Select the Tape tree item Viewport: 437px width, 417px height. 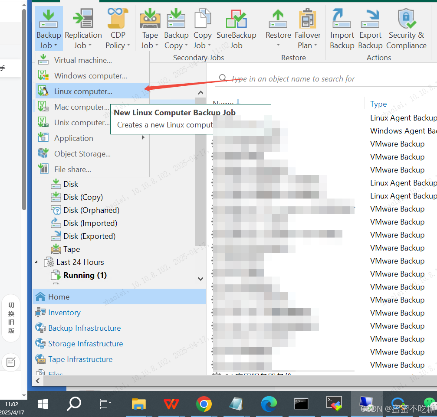[66, 249]
